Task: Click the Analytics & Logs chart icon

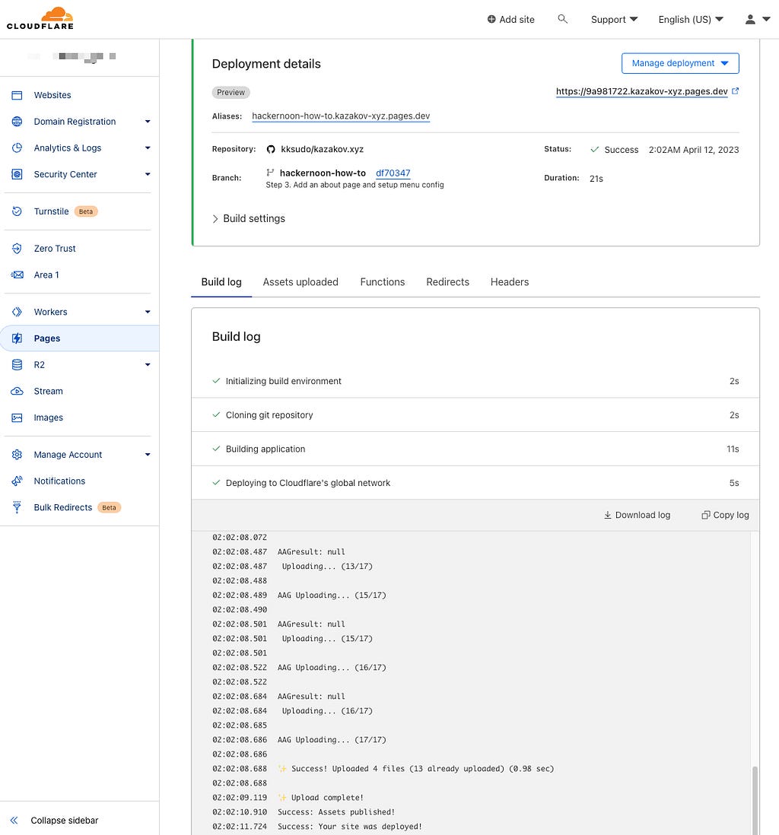Action: click(x=17, y=148)
